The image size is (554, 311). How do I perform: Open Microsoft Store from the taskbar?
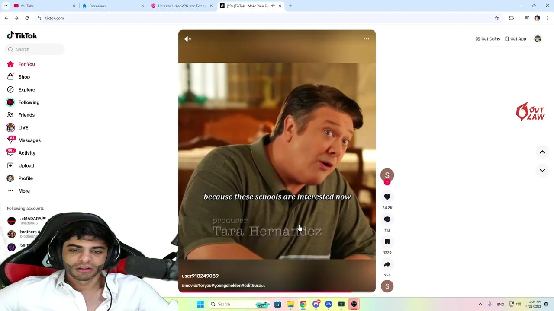(x=277, y=304)
